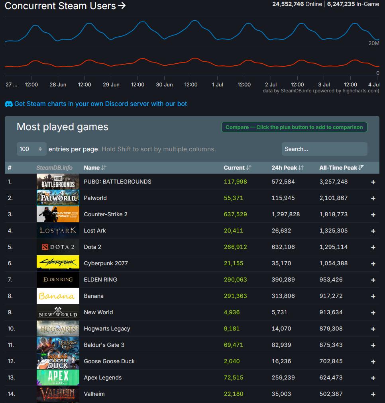Open PUBG Battlegrounds game thumbnail
This screenshot has width=385, height=403.
click(58, 182)
